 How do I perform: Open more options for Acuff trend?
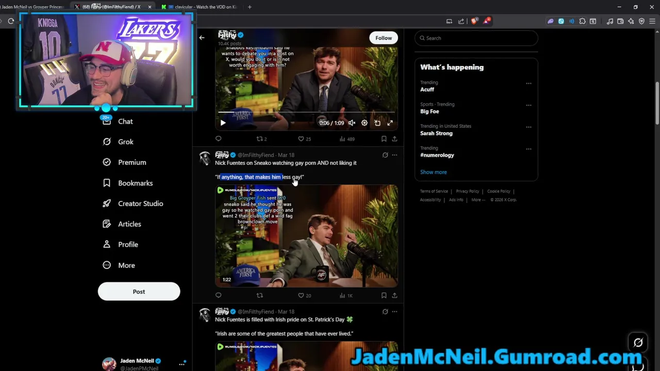[529, 83]
